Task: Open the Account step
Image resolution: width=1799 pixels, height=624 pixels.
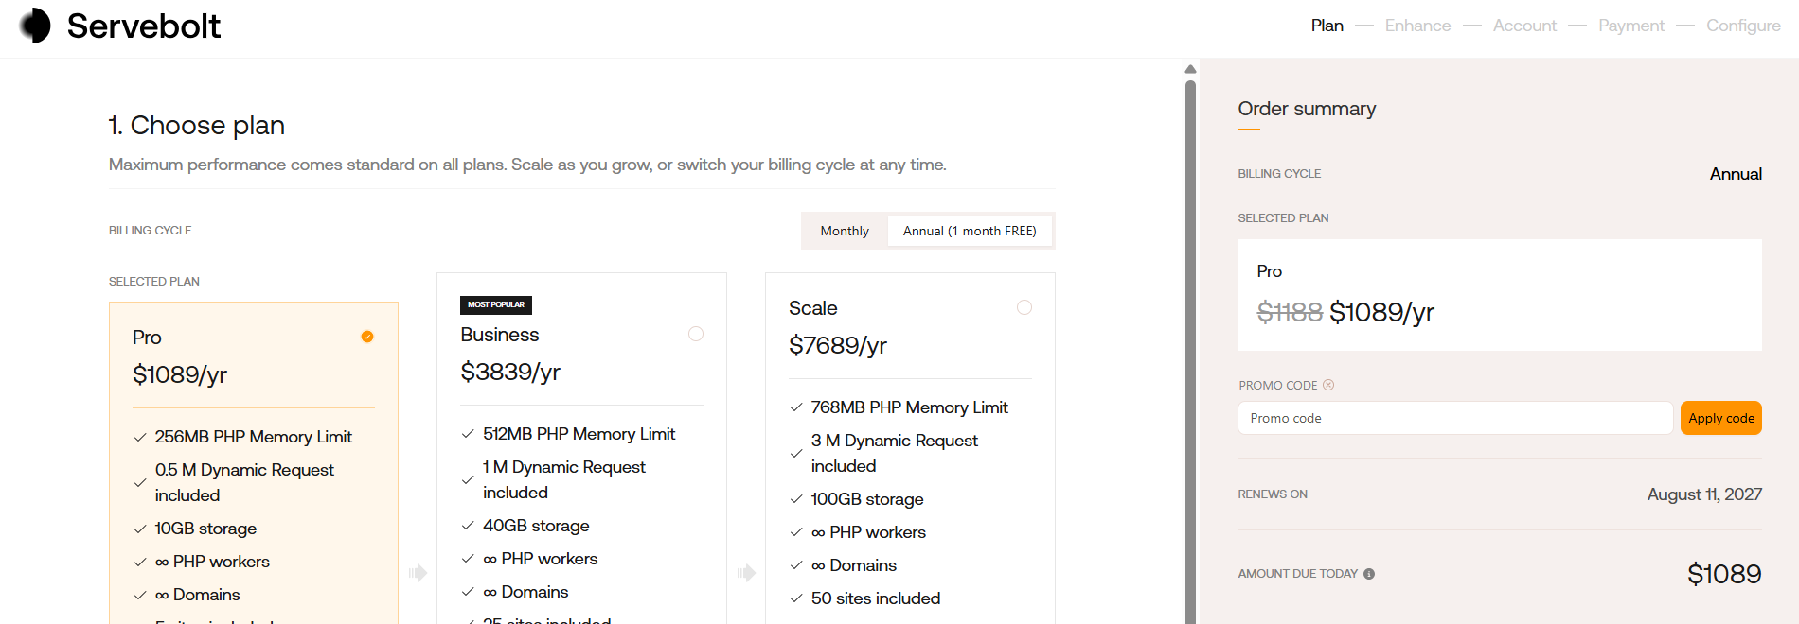Action: (1524, 26)
